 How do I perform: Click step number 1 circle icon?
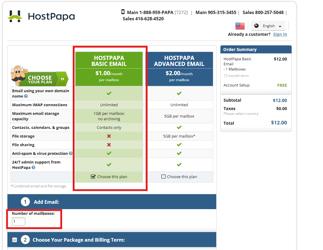(25, 202)
